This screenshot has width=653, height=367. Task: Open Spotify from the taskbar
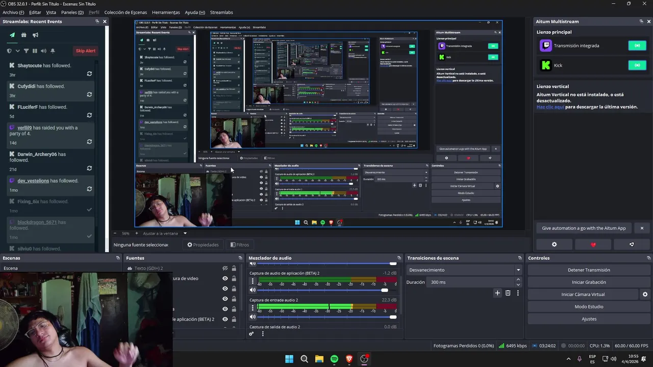click(x=334, y=359)
